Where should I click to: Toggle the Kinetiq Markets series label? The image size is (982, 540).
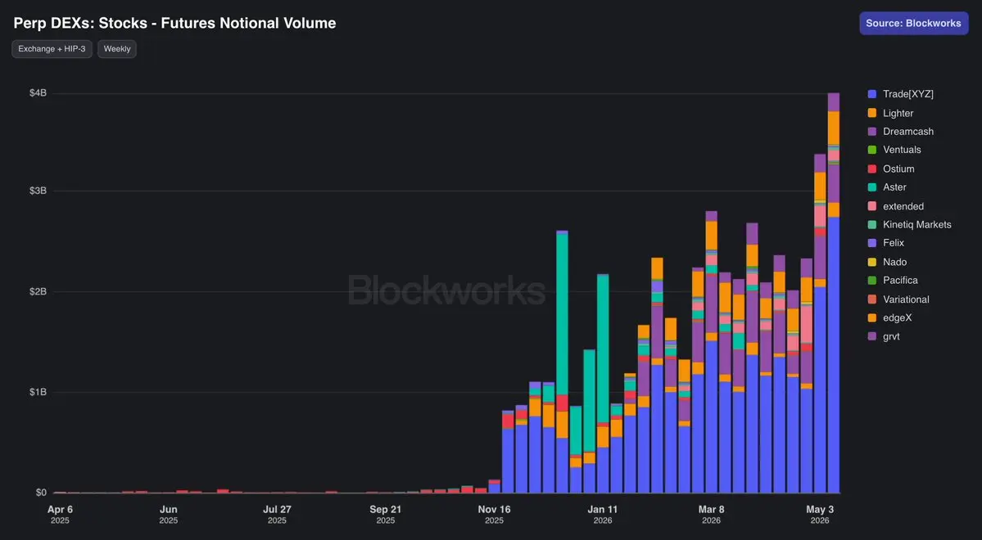point(916,225)
